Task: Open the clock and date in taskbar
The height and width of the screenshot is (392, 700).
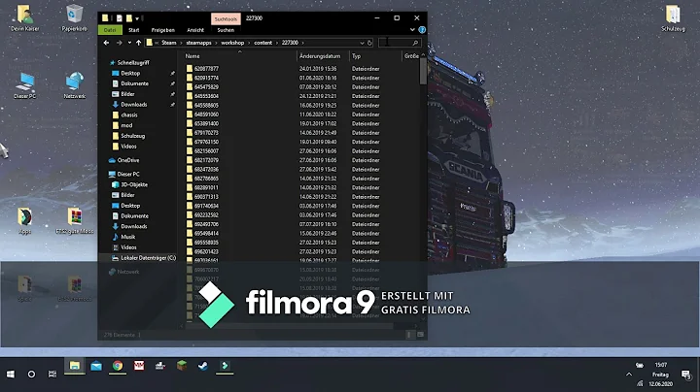Action: [x=661, y=375]
